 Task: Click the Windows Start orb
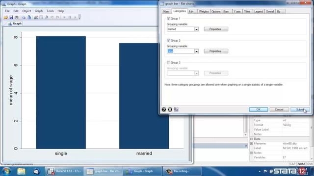point(6,171)
